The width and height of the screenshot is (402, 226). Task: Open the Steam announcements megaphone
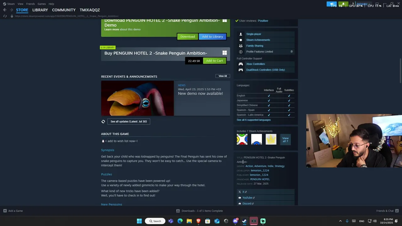click(x=332, y=4)
